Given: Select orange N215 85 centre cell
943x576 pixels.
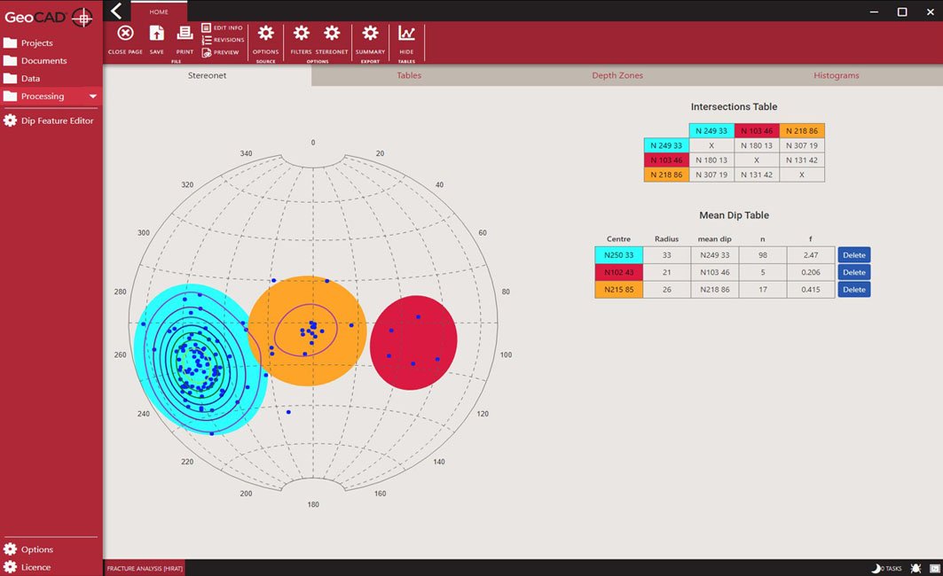Looking at the screenshot, I should (619, 290).
